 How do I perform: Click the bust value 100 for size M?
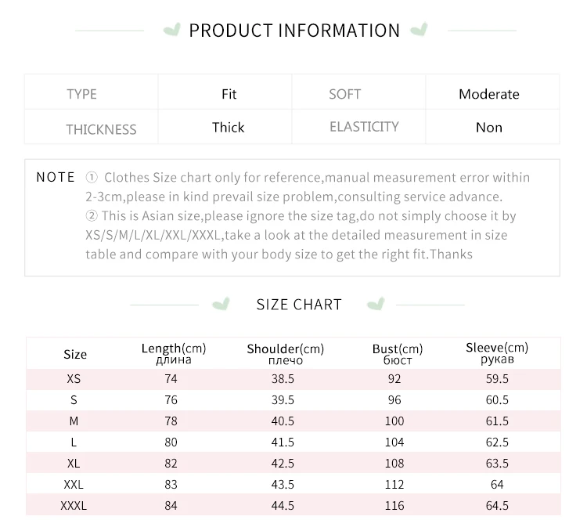394,421
